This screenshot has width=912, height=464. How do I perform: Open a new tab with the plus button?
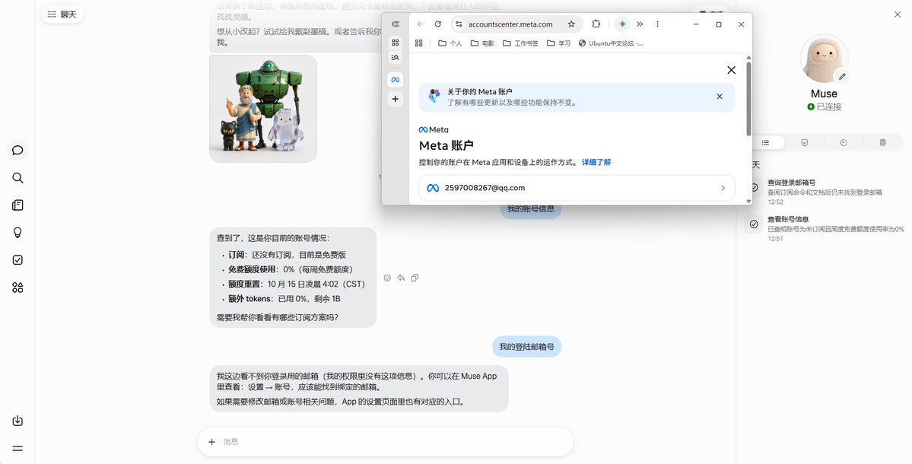[396, 99]
